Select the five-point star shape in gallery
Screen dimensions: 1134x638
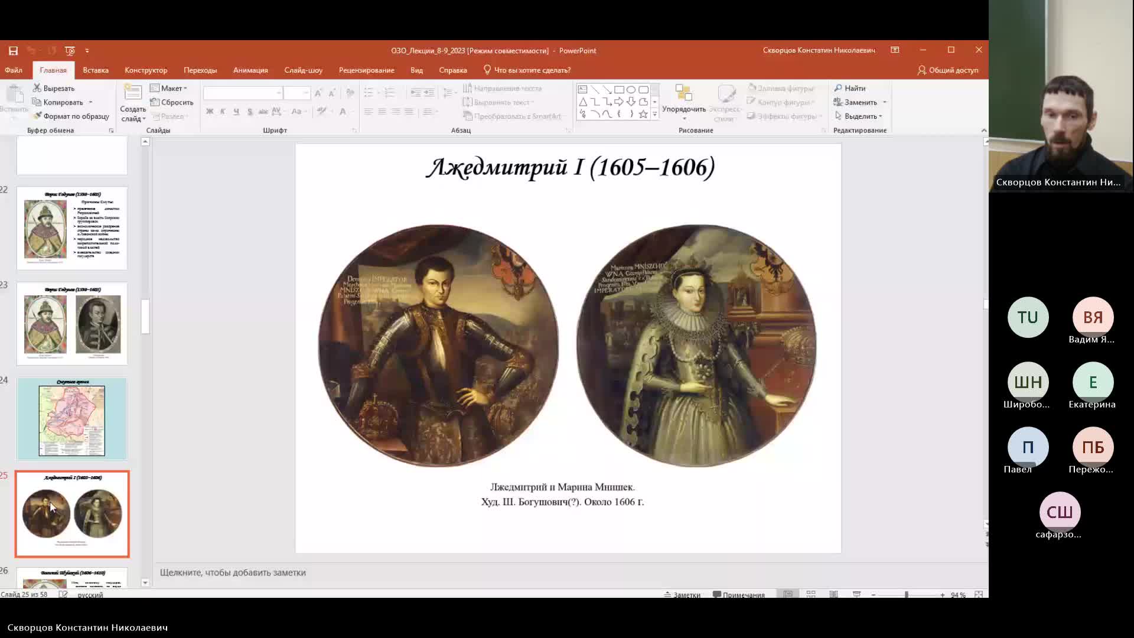pyautogui.click(x=643, y=114)
